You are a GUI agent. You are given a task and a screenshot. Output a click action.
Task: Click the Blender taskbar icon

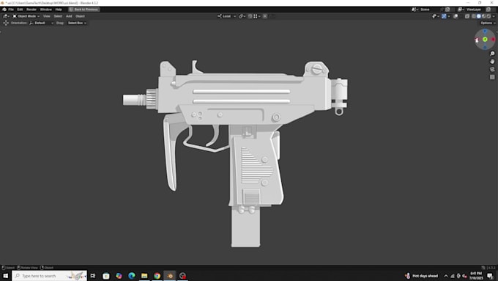pyautogui.click(x=170, y=276)
